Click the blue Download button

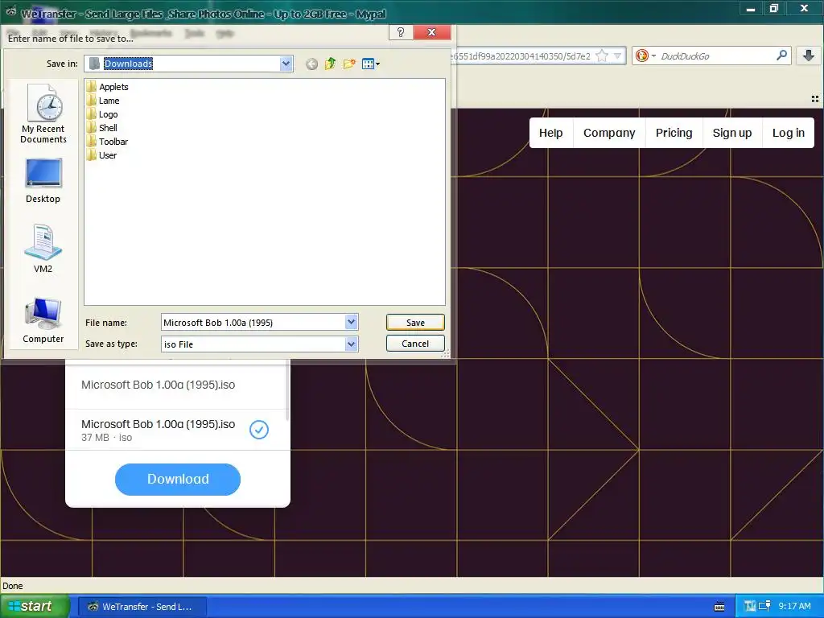point(178,480)
